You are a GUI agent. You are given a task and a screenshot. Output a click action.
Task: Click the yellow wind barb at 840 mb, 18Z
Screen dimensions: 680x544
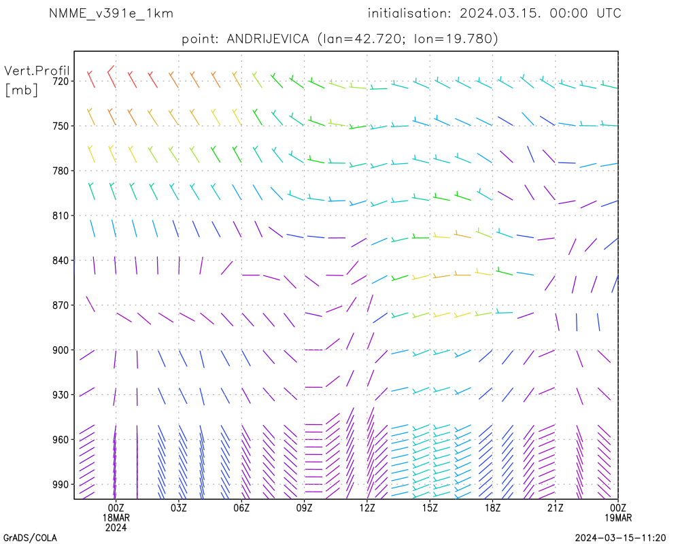[x=484, y=273]
